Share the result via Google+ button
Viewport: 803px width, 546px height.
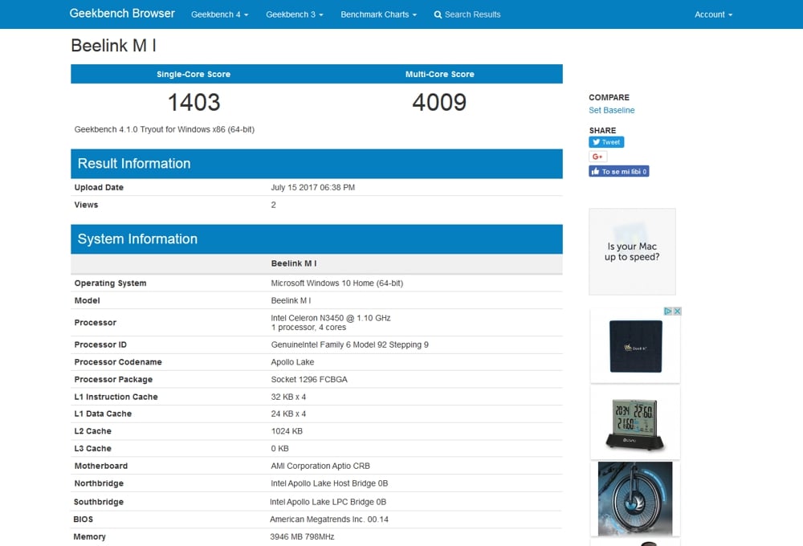597,157
